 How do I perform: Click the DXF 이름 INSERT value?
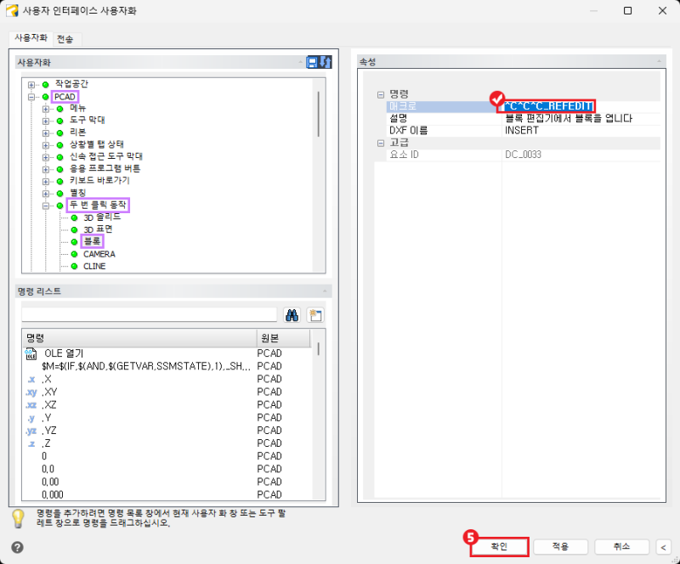point(581,131)
